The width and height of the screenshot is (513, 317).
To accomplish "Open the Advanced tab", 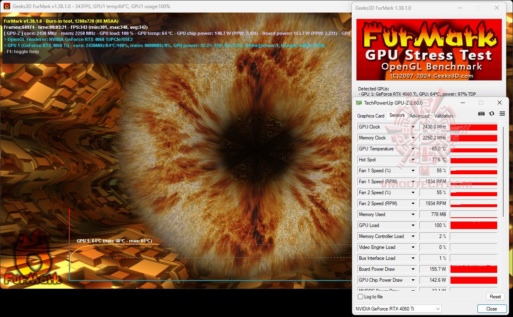I will 419,116.
